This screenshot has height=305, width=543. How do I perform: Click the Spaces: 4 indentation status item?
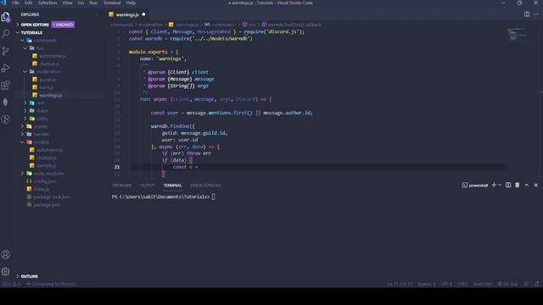[426, 284]
